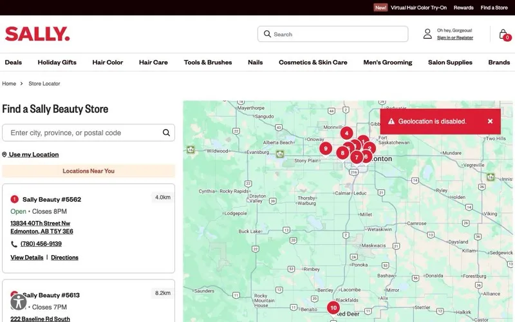515x322 pixels.
Task: View Details for Sally Beauty #5562
Action: point(27,257)
